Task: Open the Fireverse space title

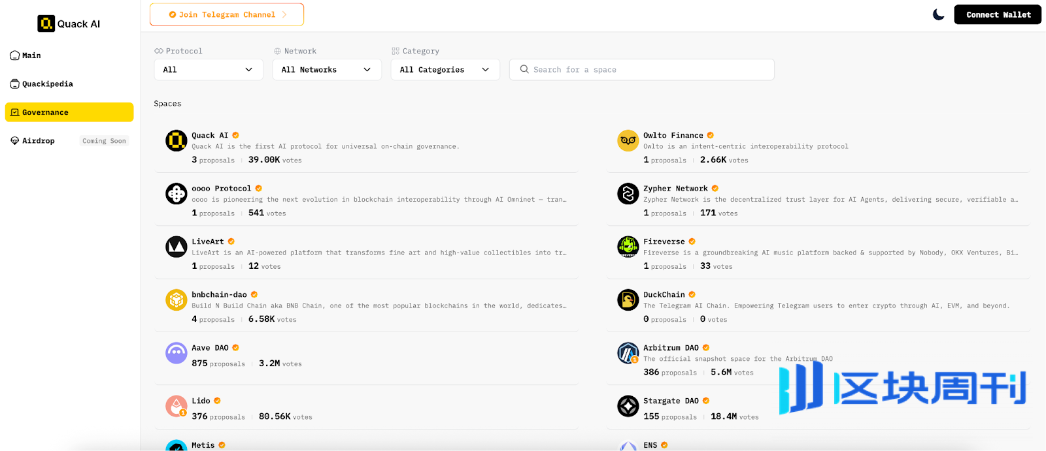Action: [x=664, y=241]
